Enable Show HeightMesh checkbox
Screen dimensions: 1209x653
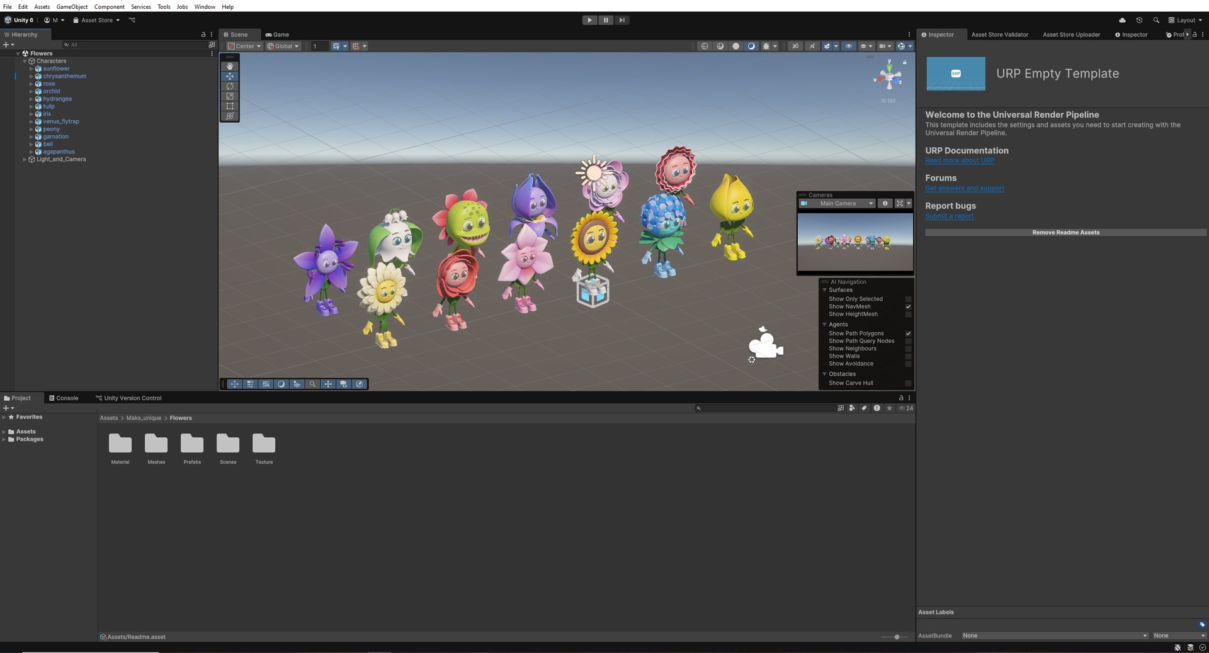[x=908, y=314]
